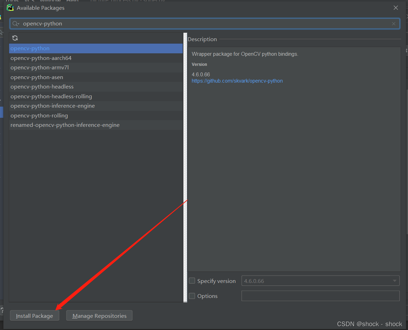Refresh the available packages list
The image size is (408, 330).
pyautogui.click(x=15, y=38)
